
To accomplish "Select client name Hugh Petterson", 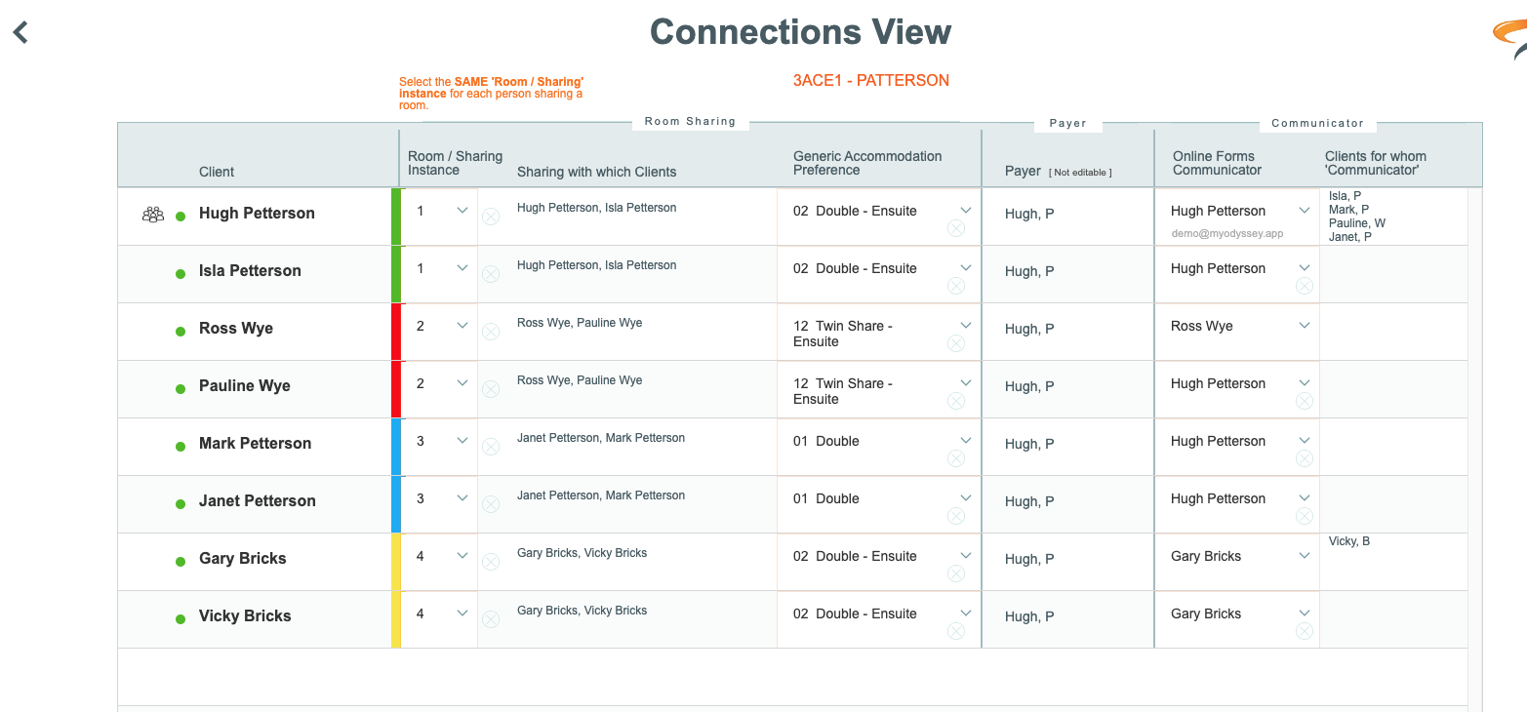I will (257, 214).
